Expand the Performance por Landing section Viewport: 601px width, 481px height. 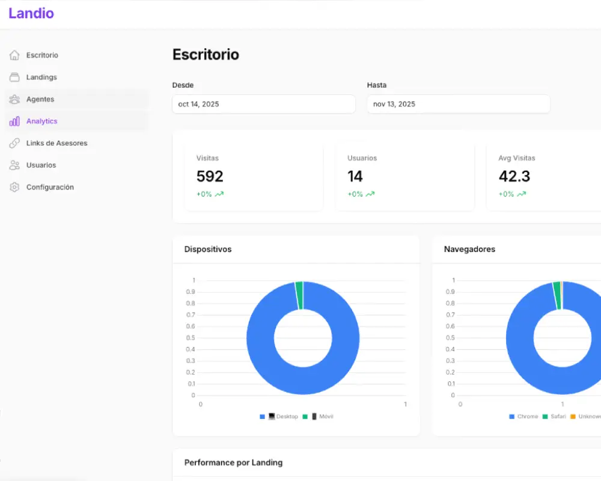click(233, 463)
